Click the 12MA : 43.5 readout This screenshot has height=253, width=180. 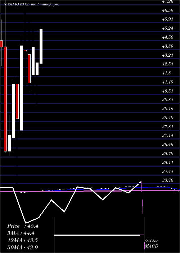[22, 240]
